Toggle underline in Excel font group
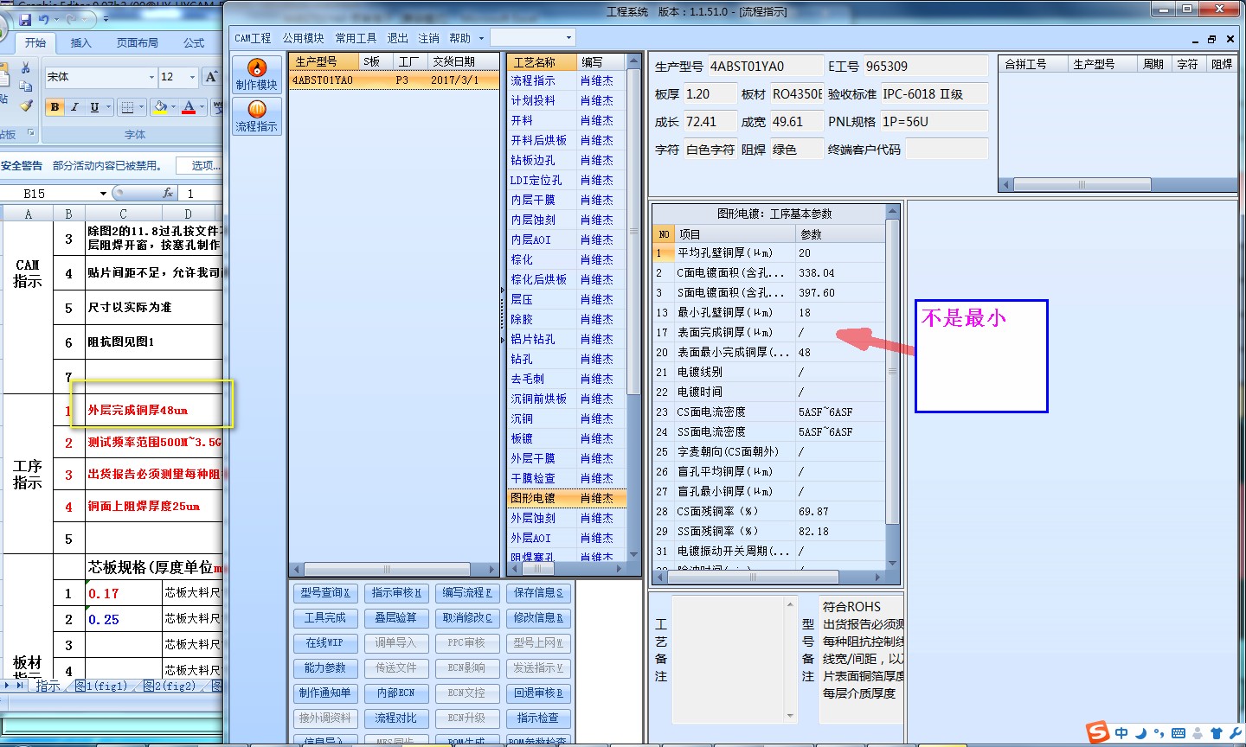This screenshot has height=747, width=1246. point(94,107)
